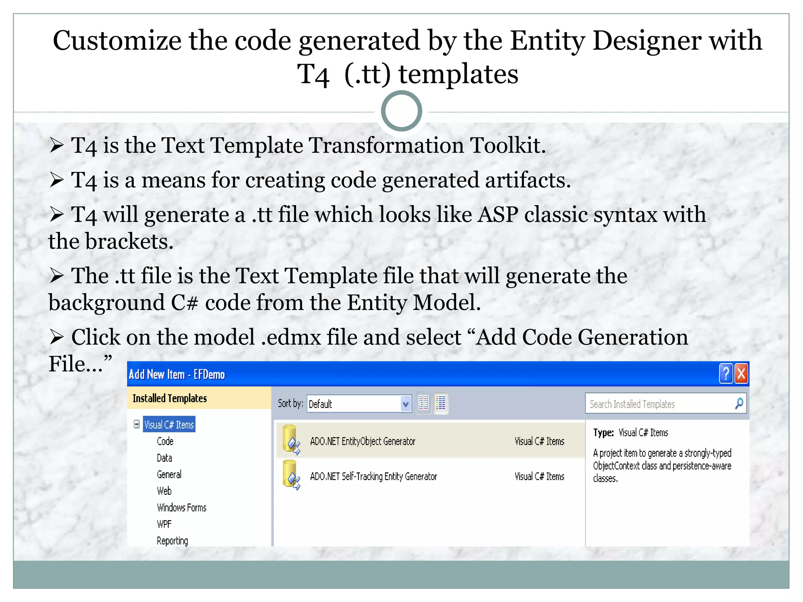Viewport: 803px width, 602px height.
Task: Click the dialog help question mark
Action: pos(726,374)
